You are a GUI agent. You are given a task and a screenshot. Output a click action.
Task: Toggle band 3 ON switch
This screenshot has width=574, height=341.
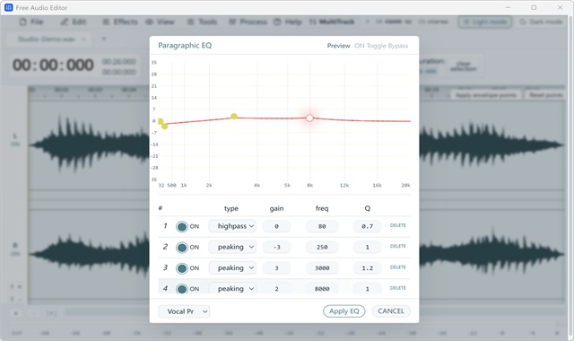182,268
